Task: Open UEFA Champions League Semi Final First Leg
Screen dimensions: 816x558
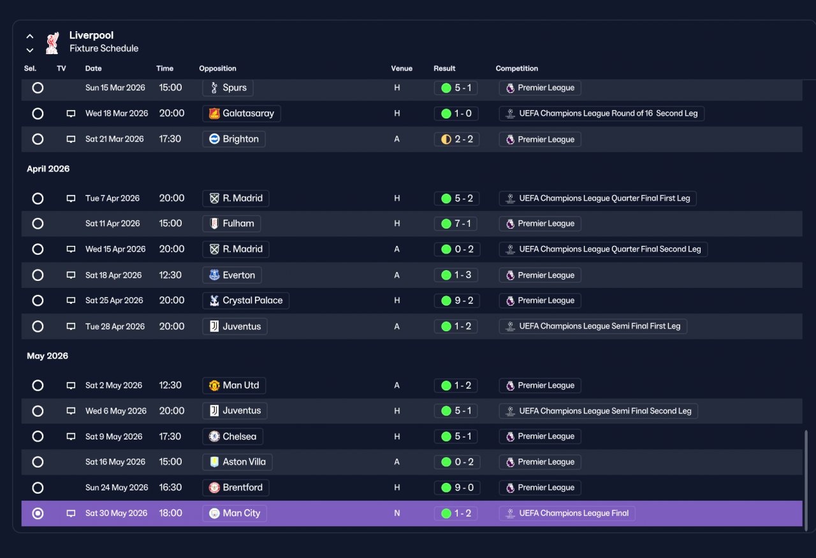Action: click(593, 326)
